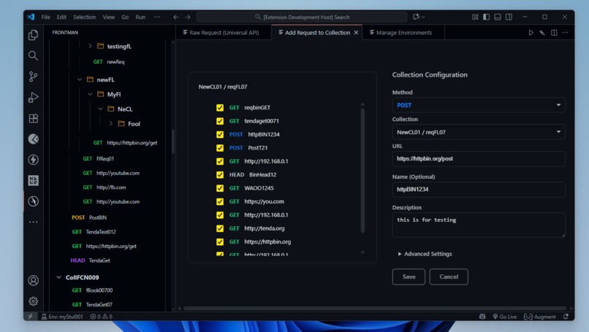Open the Explorer view in activity bar
Image resolution: width=589 pixels, height=332 pixels.
coord(33,35)
